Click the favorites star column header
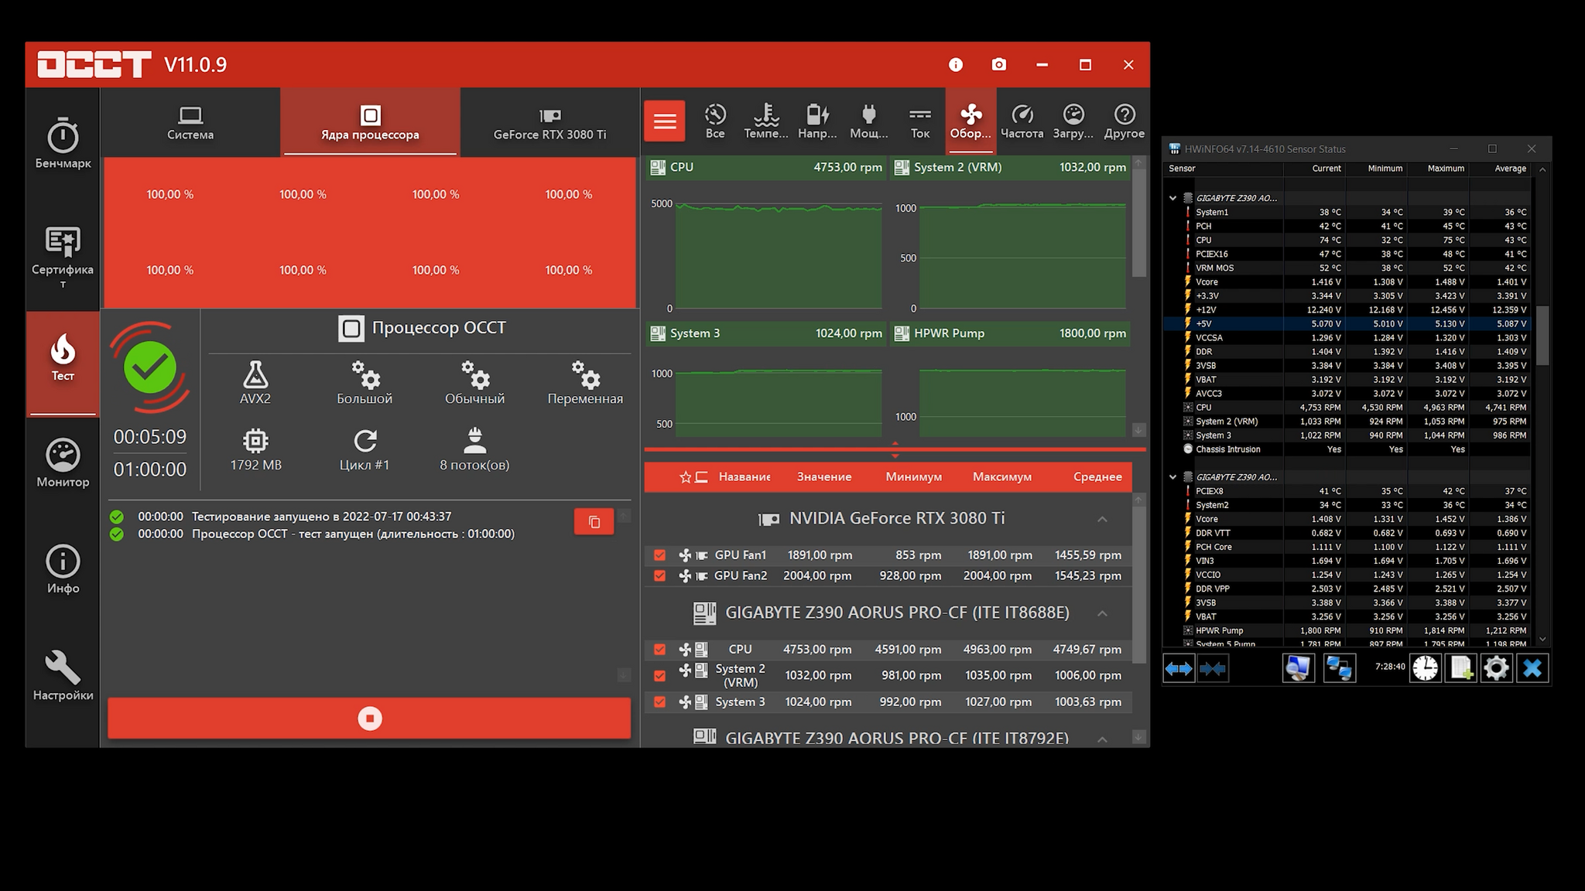This screenshot has height=891, width=1585. tap(685, 477)
